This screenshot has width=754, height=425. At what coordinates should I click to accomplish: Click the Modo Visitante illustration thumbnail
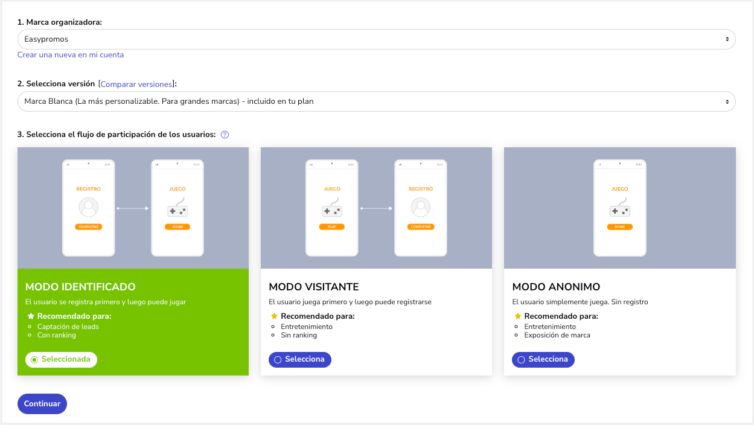point(376,208)
